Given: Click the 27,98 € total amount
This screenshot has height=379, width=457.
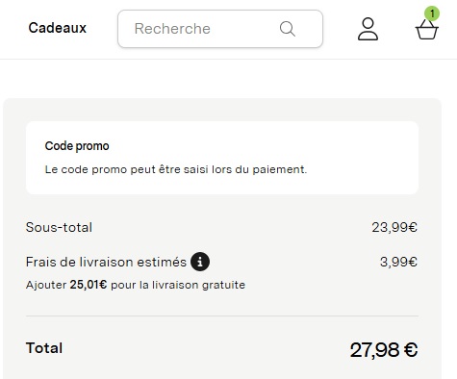Looking at the screenshot, I should pyautogui.click(x=384, y=349).
